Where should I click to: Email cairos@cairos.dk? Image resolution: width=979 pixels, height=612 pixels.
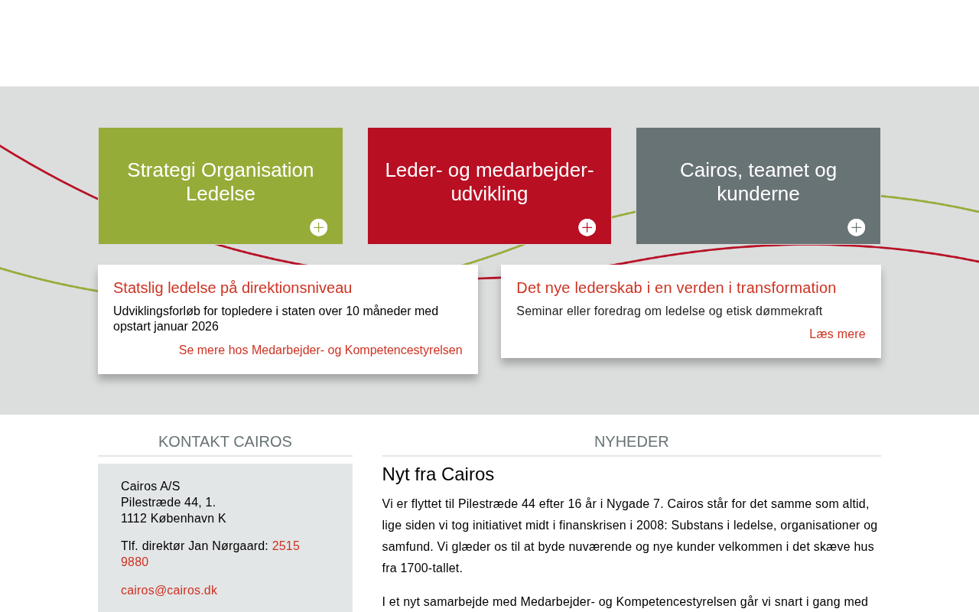tap(169, 590)
